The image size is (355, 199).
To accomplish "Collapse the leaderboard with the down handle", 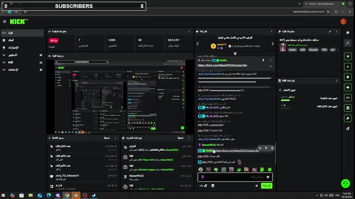I will tap(235, 54).
